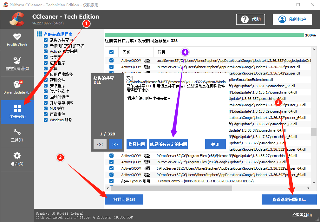Toggle the select-all checkbox in results header
Screen dimensions: 320x222
111,52
